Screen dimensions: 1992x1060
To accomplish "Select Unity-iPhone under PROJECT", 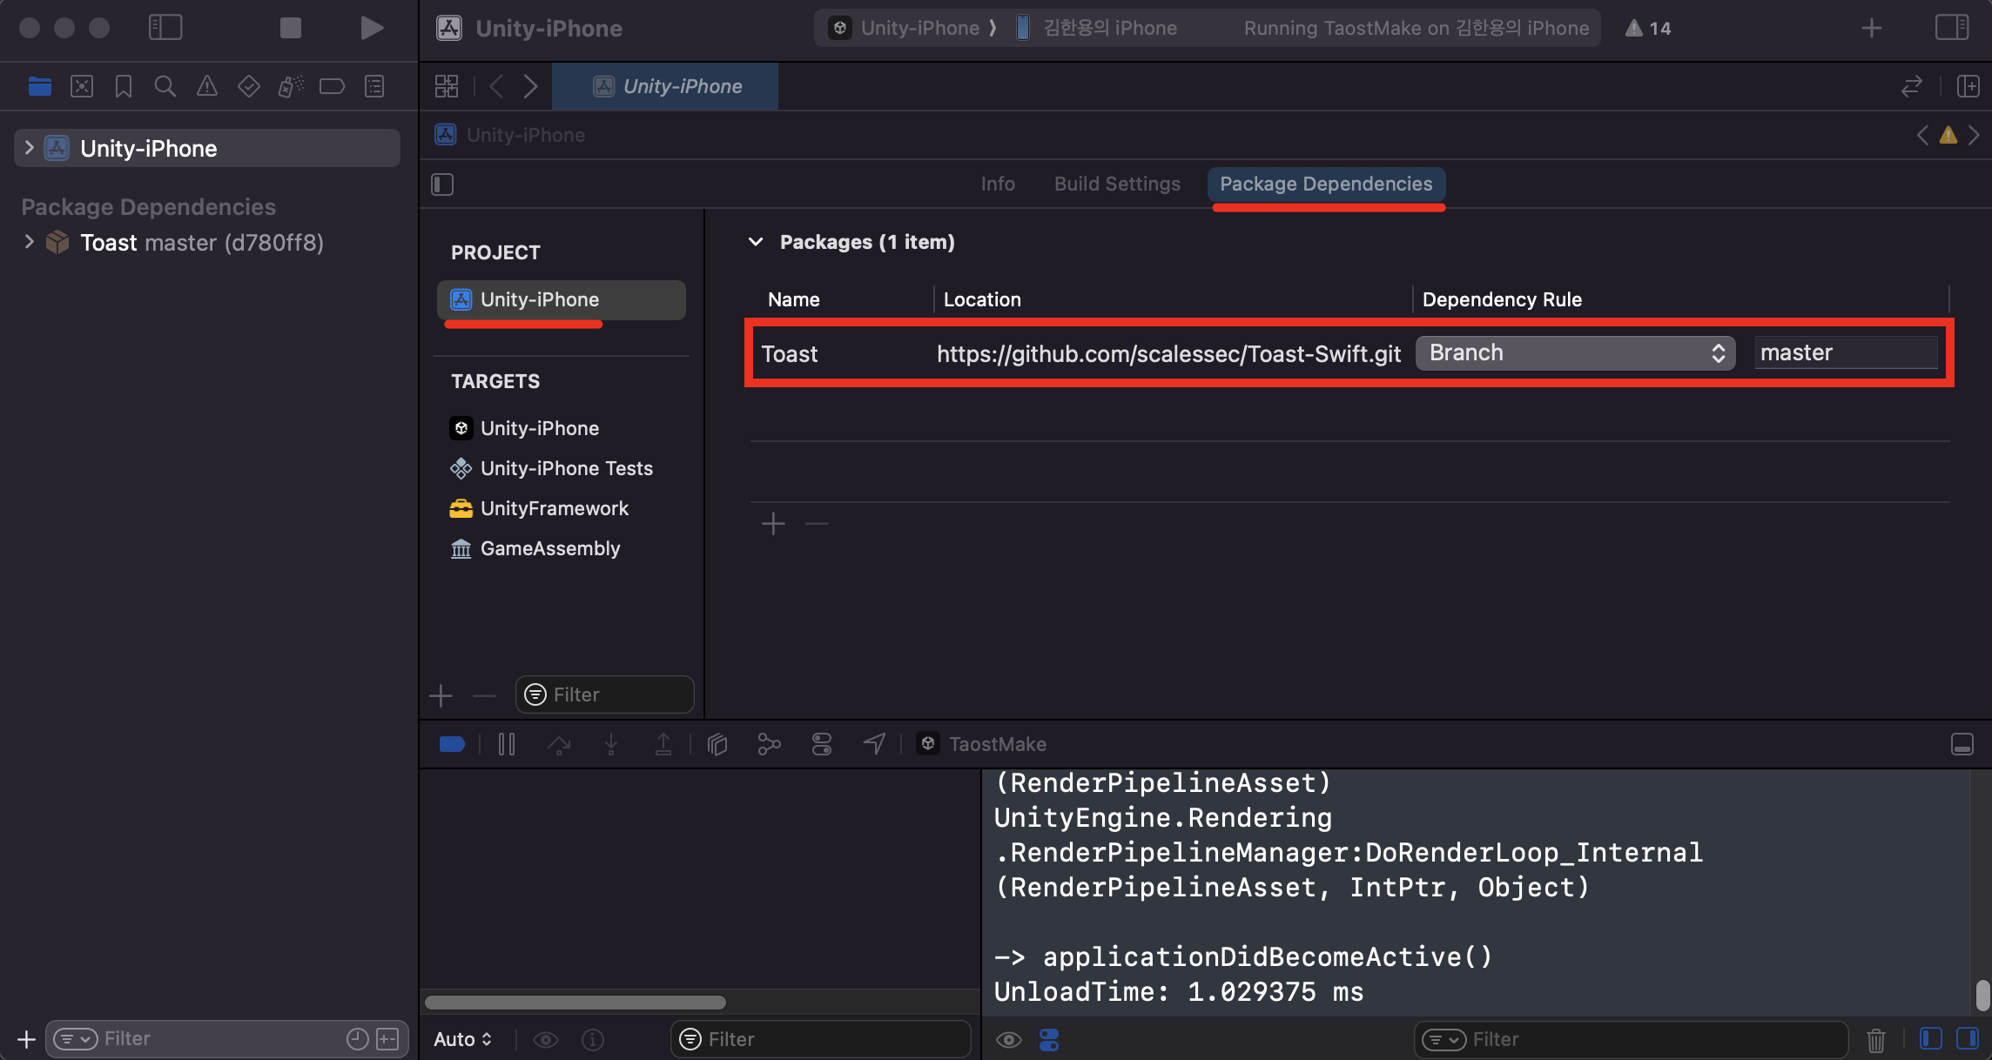I will [562, 299].
